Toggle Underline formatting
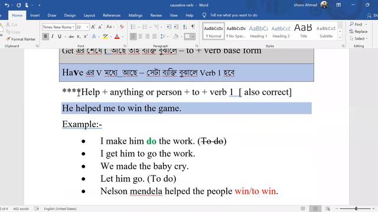This screenshot has width=378, height=212. [x=59, y=37]
